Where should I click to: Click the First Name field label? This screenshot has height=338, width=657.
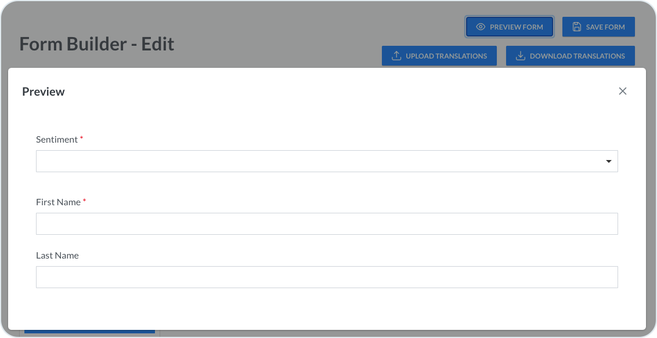pyautogui.click(x=58, y=202)
